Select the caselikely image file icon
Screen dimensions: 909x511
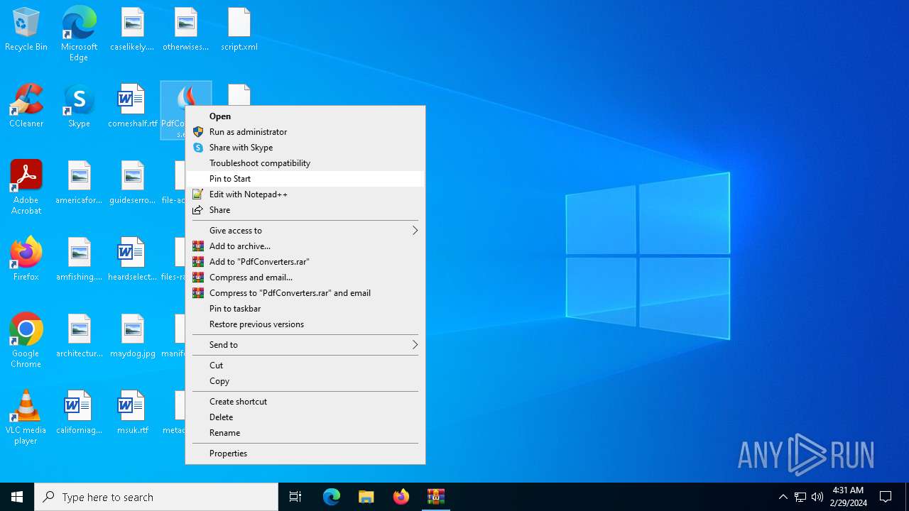(x=132, y=30)
